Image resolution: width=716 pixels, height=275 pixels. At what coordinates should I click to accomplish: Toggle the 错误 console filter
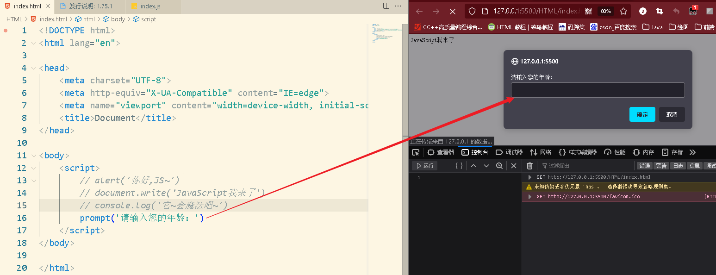click(x=644, y=166)
